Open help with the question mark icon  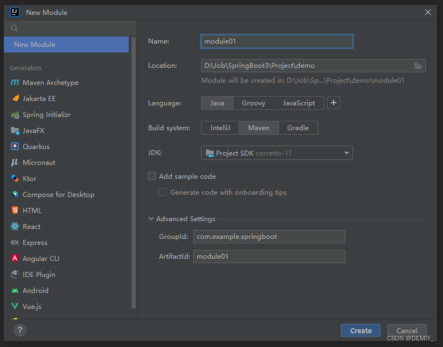point(20,330)
